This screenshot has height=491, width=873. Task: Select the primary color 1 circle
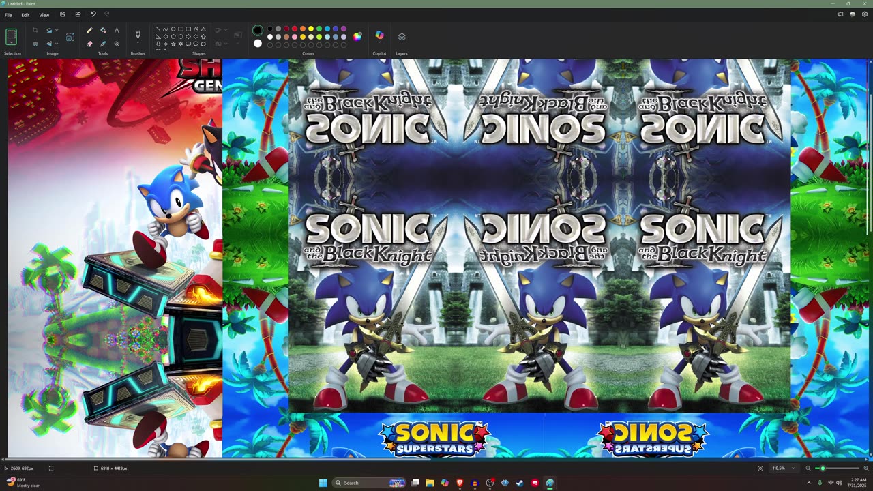pyautogui.click(x=258, y=31)
